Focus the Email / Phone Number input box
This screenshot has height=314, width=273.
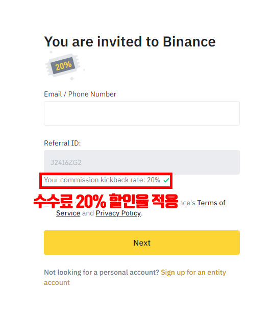coord(142,113)
